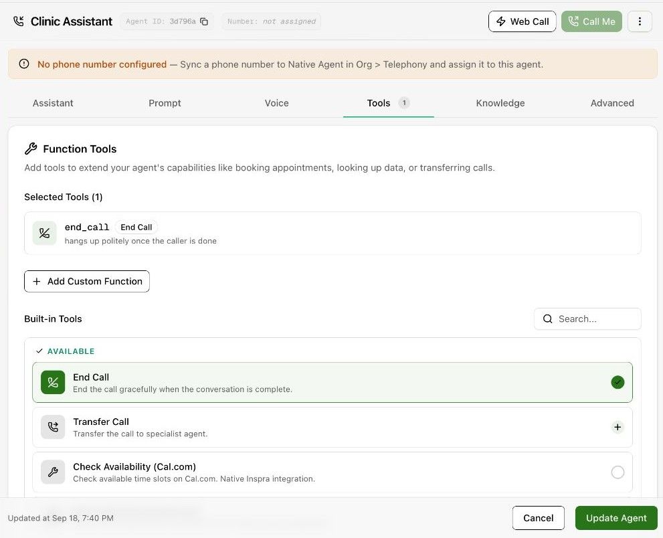
Task: Deselect the End Call tool checkmark
Action: pyautogui.click(x=618, y=382)
